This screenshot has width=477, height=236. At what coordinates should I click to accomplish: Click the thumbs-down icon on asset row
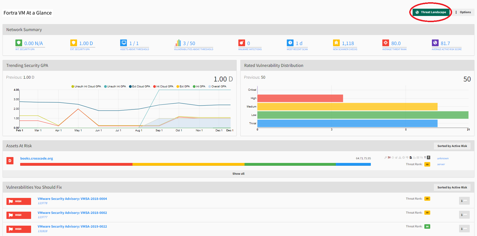[x=407, y=157]
